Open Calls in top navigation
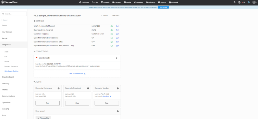Image resolution: width=258 pixels, height=119 pixels. coord(95,3)
